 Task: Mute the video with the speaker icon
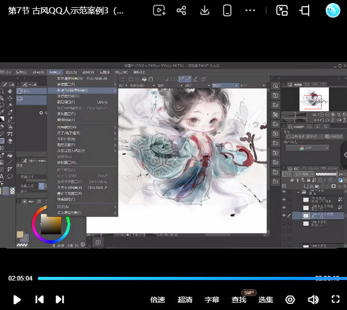313,300
